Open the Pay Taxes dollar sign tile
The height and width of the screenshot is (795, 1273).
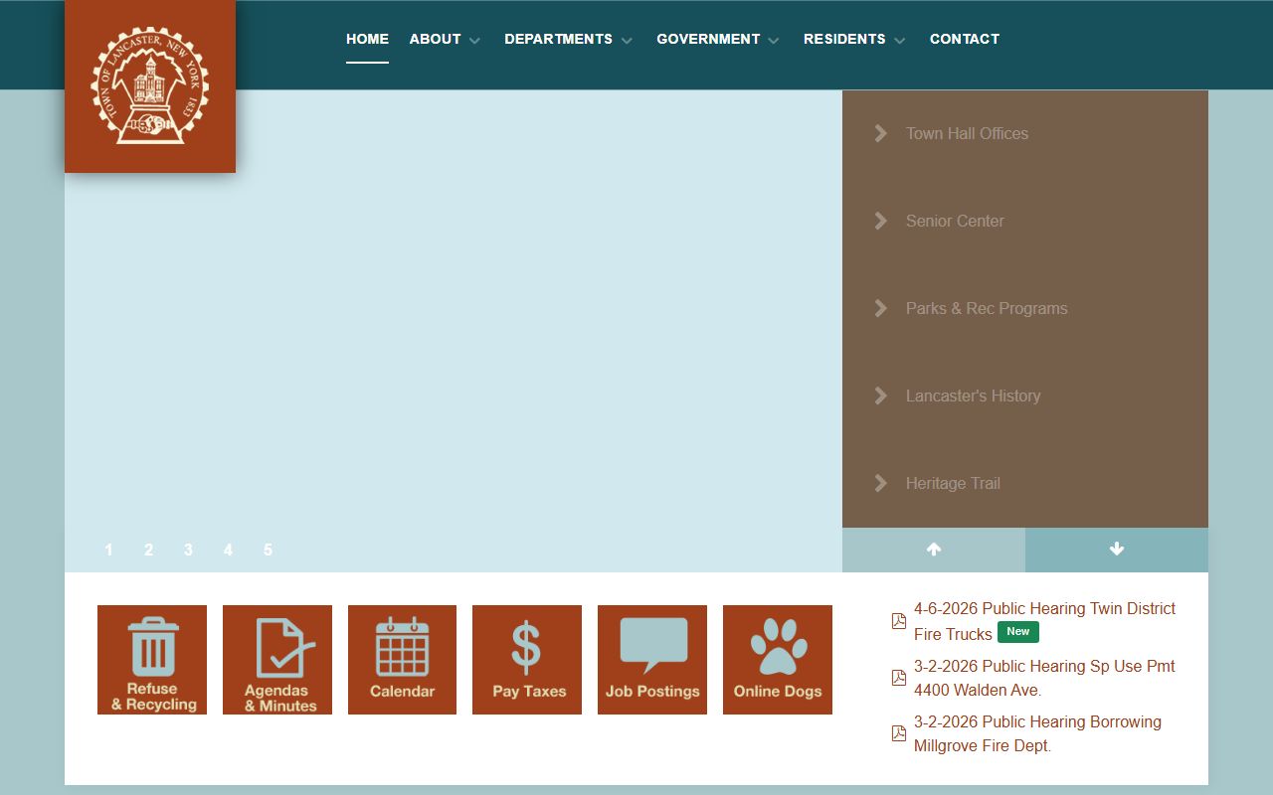click(x=527, y=660)
